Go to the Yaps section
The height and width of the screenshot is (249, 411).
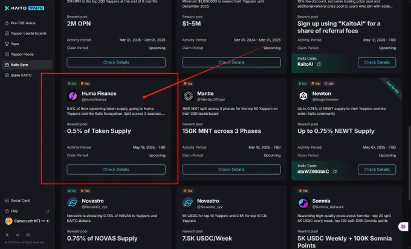(12, 44)
